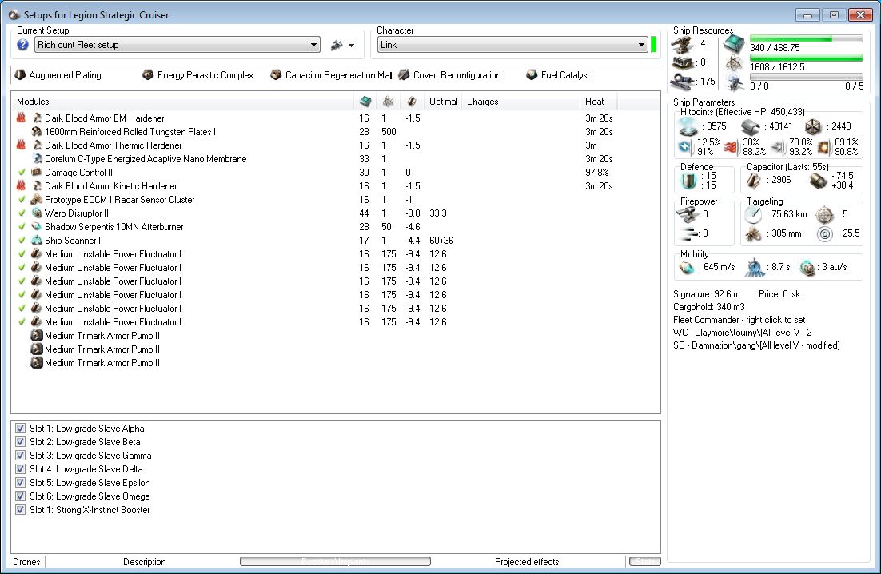Sort modules by the Heat column header
Screen dimensions: 881x574
pyautogui.click(x=595, y=102)
